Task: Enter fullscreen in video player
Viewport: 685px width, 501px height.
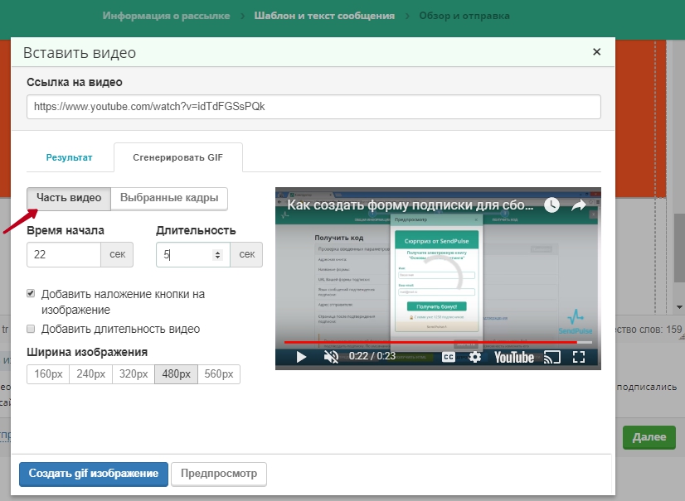Action: click(579, 357)
